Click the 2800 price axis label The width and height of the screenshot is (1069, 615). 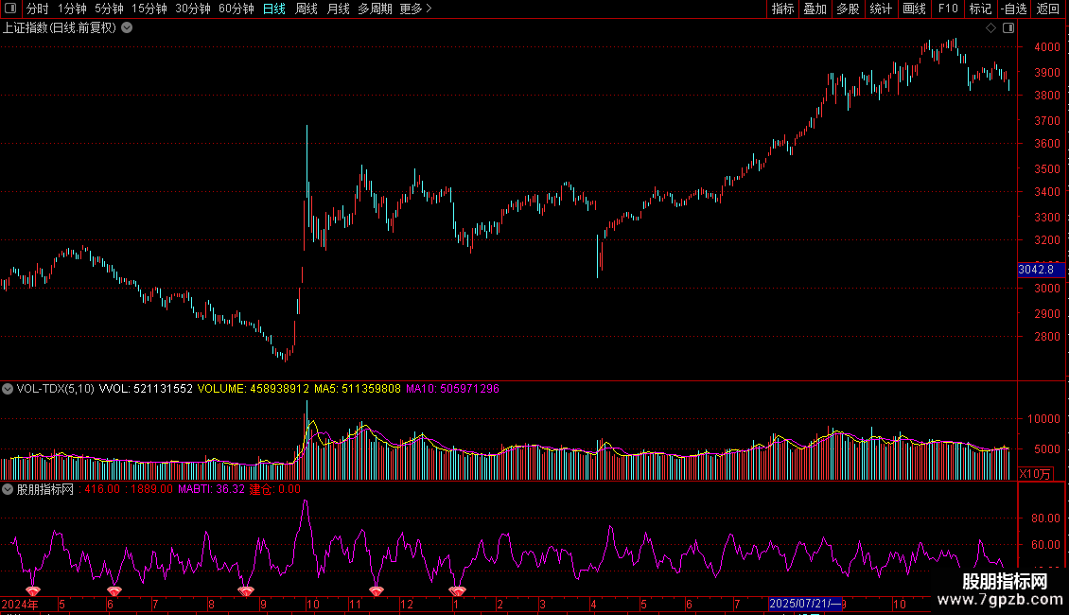pyautogui.click(x=1047, y=336)
